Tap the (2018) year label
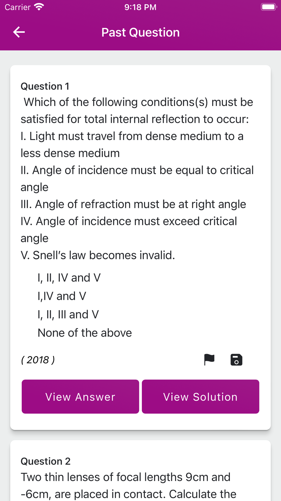Viewport: 281px width, 501px height. 38,360
